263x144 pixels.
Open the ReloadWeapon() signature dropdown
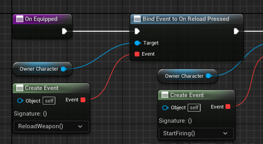click(51, 126)
